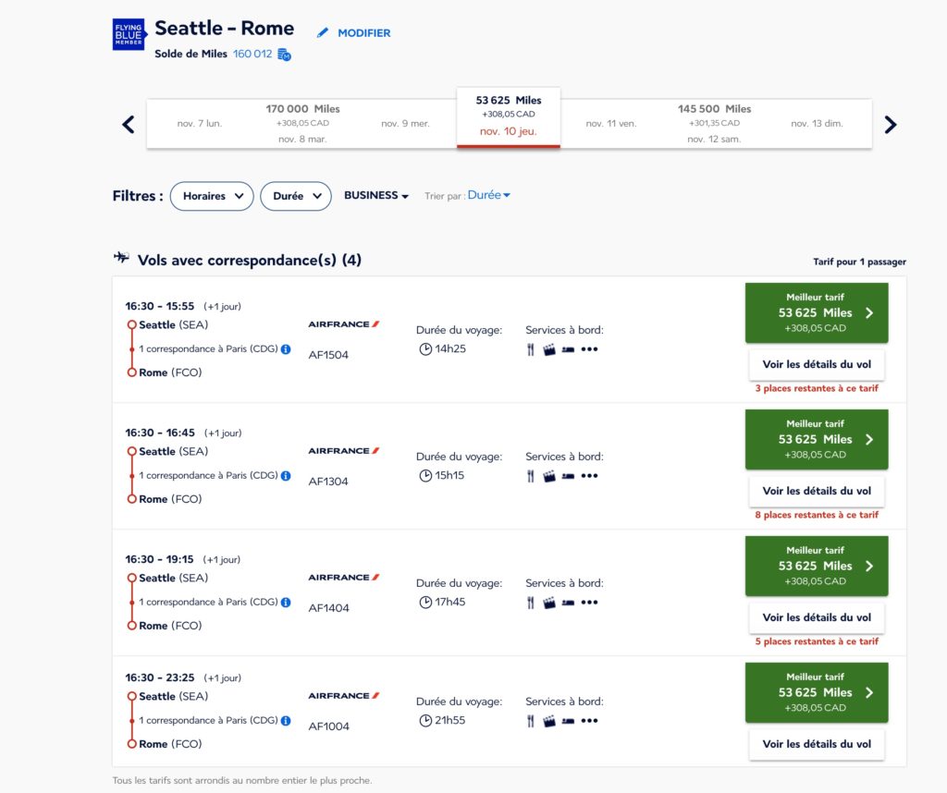Click the Flying Blue member logo
Viewport: 947px width, 793px height.
[x=129, y=34]
